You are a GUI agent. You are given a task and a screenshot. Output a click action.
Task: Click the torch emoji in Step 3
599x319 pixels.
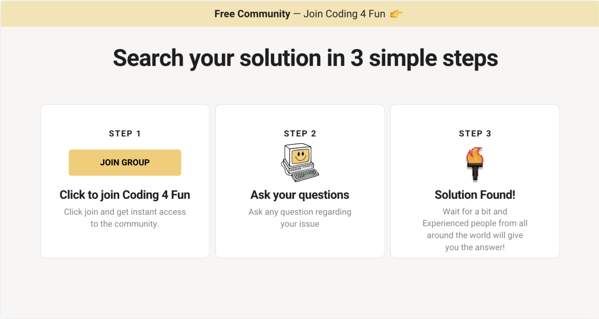475,162
